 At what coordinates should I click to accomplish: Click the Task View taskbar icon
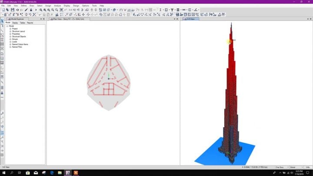tap(20, 173)
